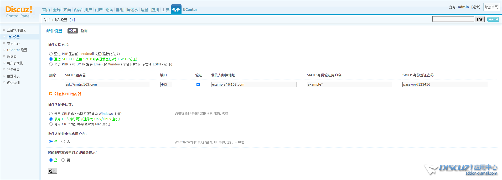
Task: Open the 论坛 top menu
Action: tap(109, 10)
